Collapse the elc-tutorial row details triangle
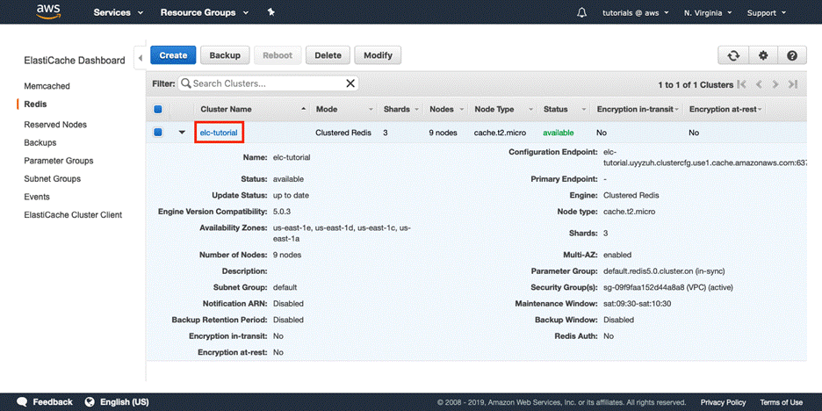This screenshot has height=411, width=822. pos(182,133)
